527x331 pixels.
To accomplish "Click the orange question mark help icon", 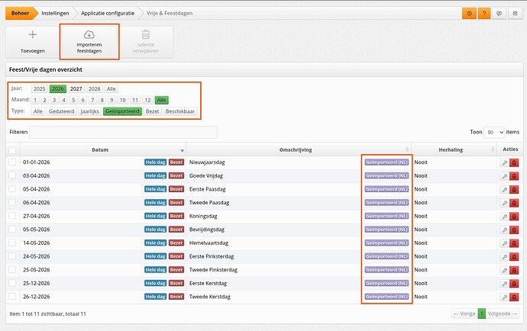I will 483,13.
